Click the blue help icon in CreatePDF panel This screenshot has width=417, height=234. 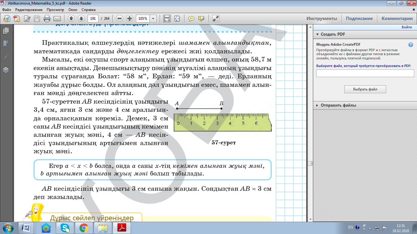click(x=411, y=44)
